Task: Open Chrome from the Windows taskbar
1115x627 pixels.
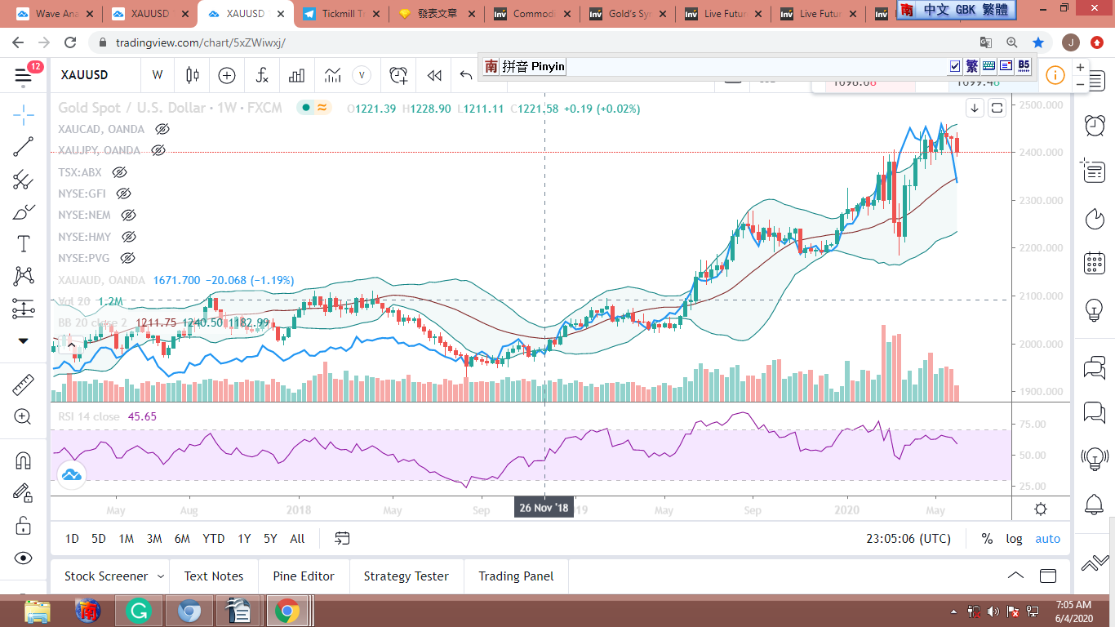Action: pos(287,611)
